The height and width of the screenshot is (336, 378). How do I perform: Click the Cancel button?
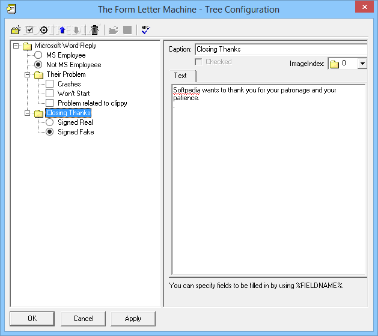(x=83, y=319)
